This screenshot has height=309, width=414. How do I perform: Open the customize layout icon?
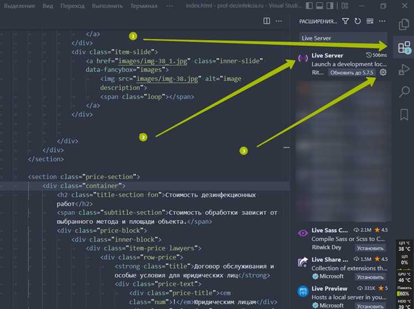[345, 6]
